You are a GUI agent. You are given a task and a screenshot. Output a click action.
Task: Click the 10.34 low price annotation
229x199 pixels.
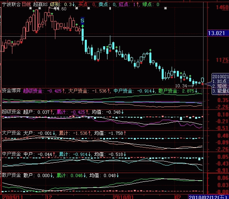click(x=181, y=86)
